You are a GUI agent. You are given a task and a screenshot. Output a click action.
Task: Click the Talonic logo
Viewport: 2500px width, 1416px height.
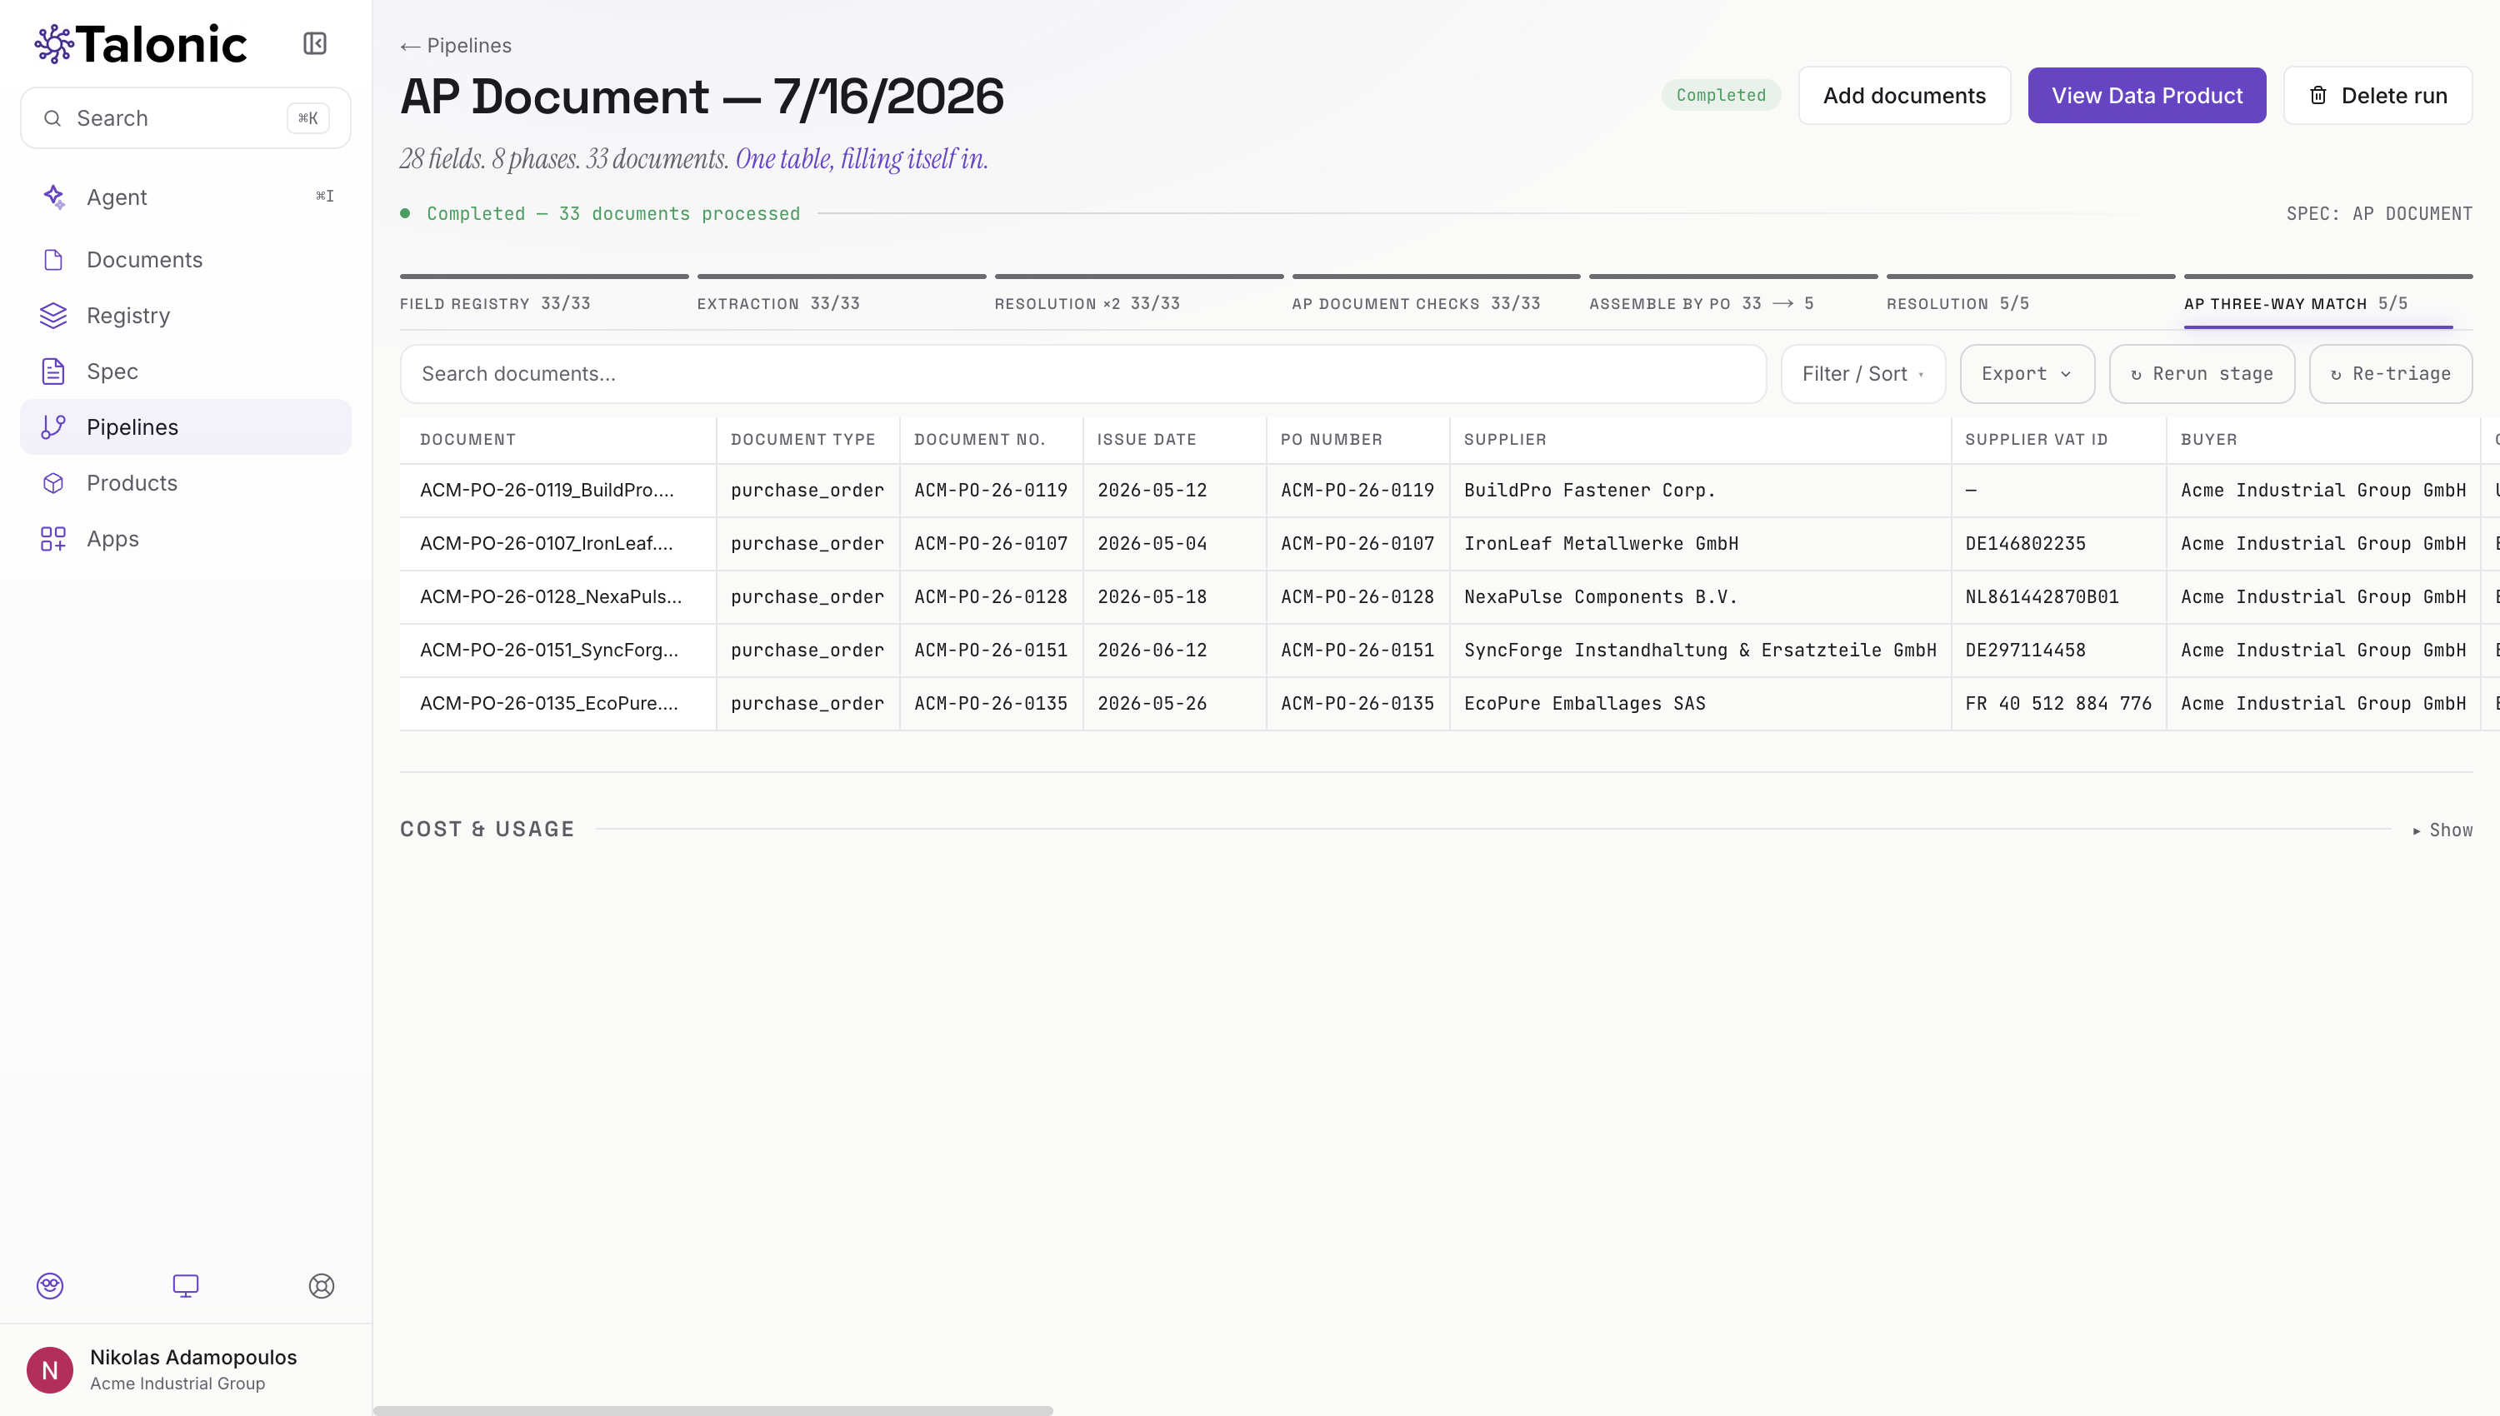coord(141,44)
